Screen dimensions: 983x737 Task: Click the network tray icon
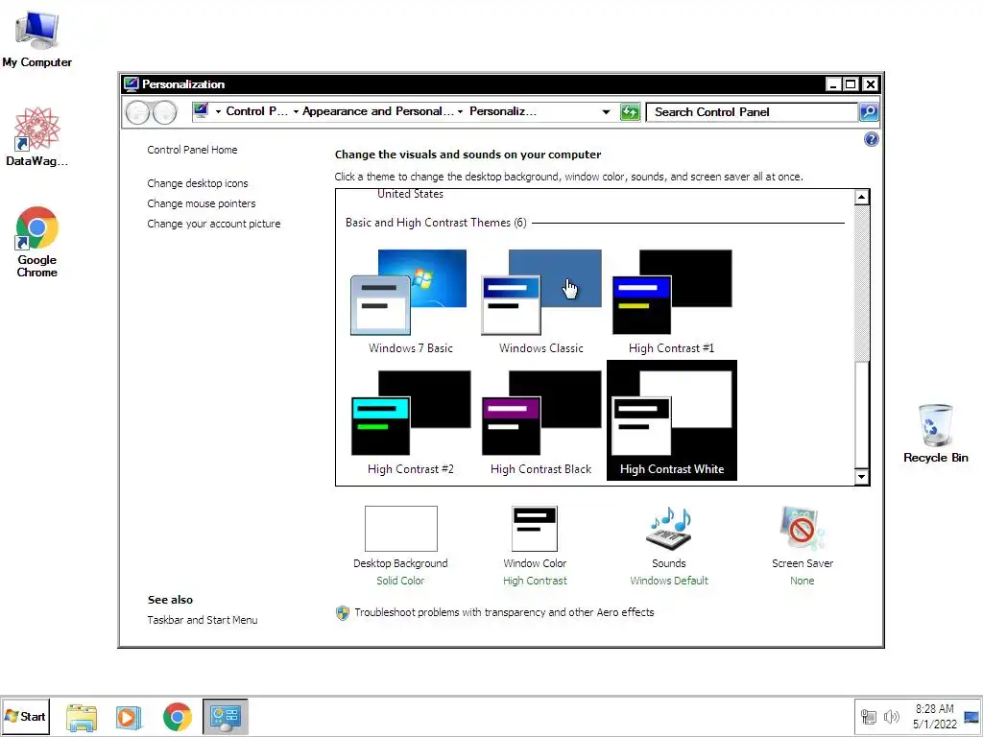pyautogui.click(x=868, y=717)
